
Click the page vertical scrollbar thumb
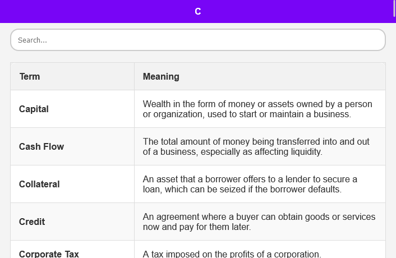click(x=394, y=8)
